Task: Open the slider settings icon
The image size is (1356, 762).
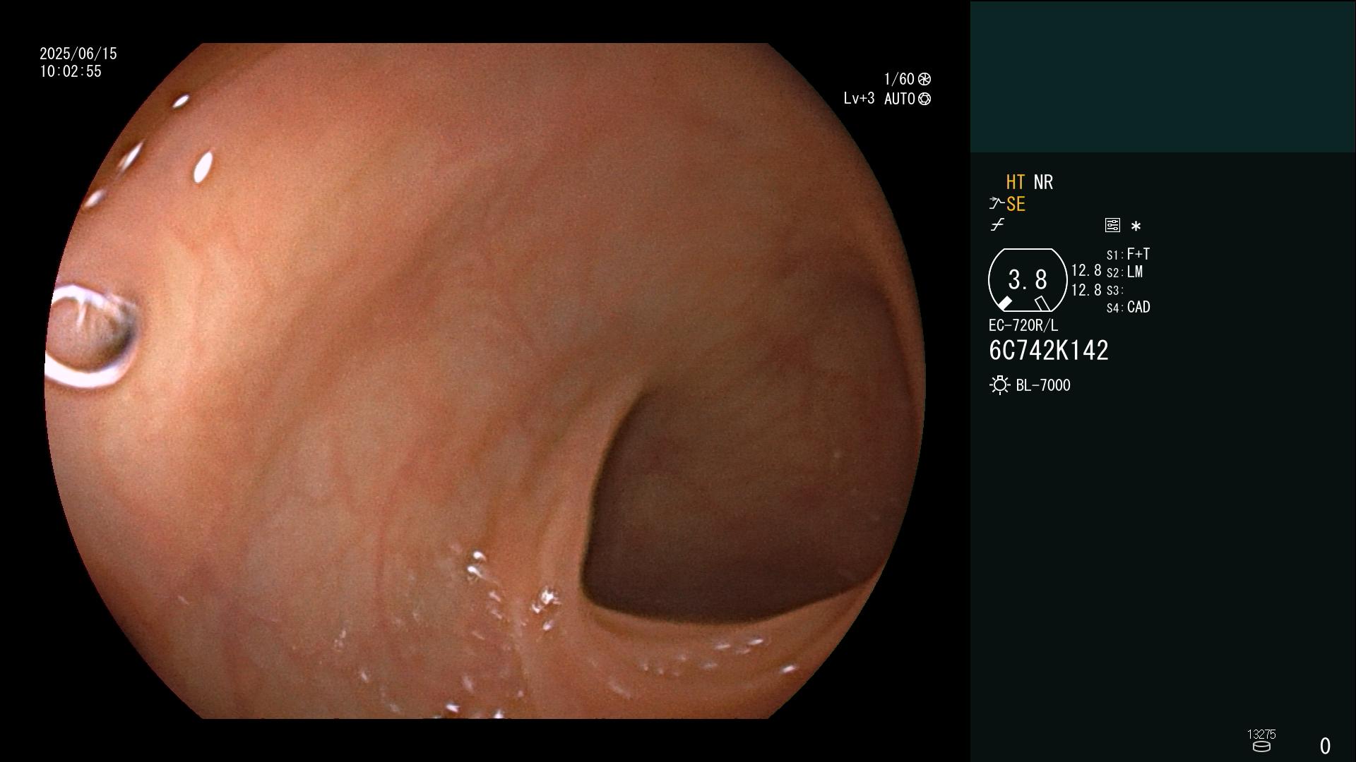Action: [x=1112, y=225]
